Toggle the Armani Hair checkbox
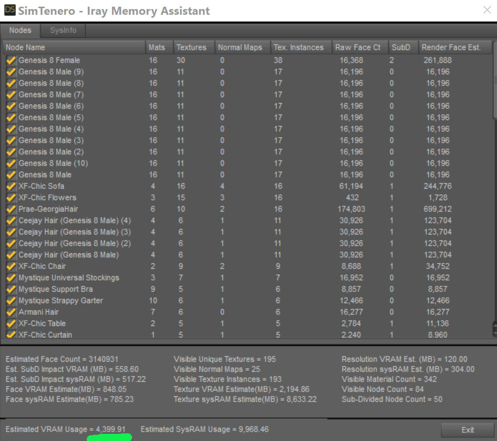The height and width of the screenshot is (441, 497). click(11, 312)
